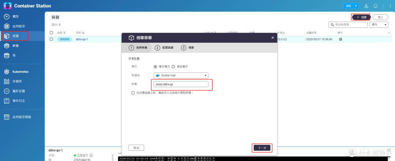Viewport: 395px width, 161px height.
Task: Open the three-dot more menu
Action: [x=391, y=6]
